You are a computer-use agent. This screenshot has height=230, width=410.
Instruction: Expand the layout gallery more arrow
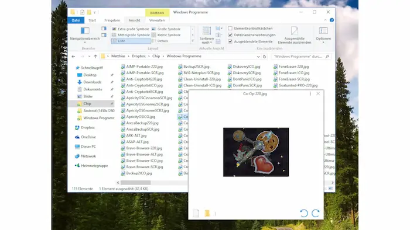click(193, 41)
